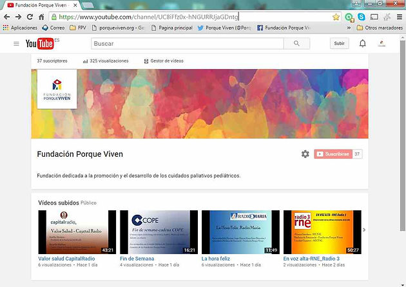Click the subscriber count box showing 37

point(357,154)
